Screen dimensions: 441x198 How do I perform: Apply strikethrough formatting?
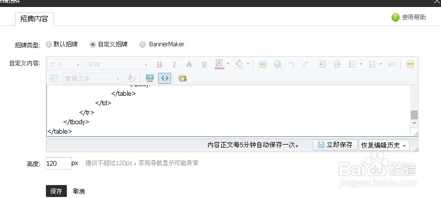click(189, 65)
